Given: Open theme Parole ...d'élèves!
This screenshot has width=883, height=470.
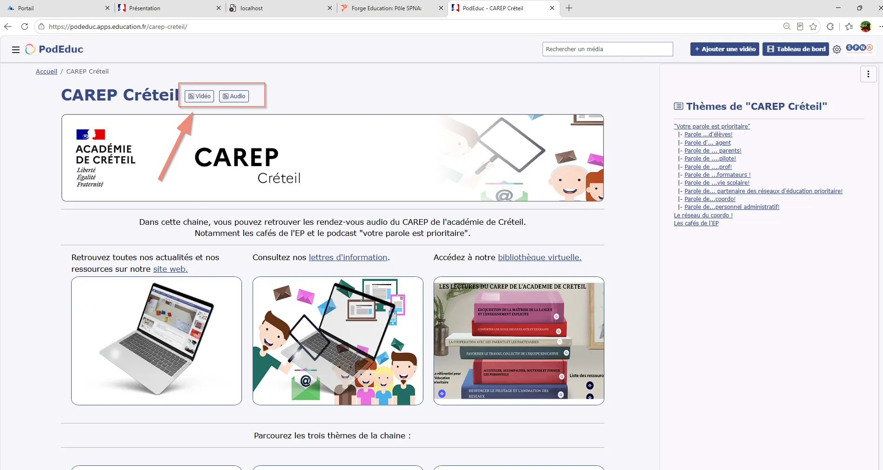Looking at the screenshot, I should (708, 134).
